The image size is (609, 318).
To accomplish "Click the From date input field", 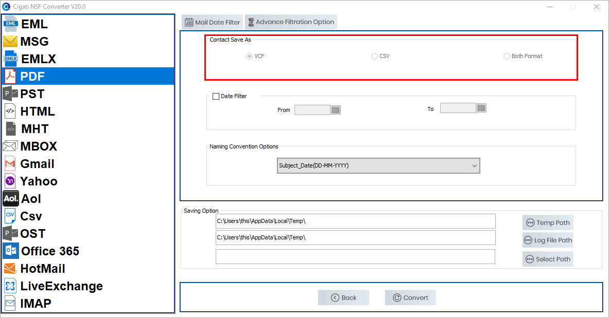I will pos(312,110).
